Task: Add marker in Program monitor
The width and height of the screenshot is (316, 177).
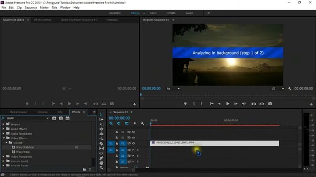Action: (x=185, y=104)
